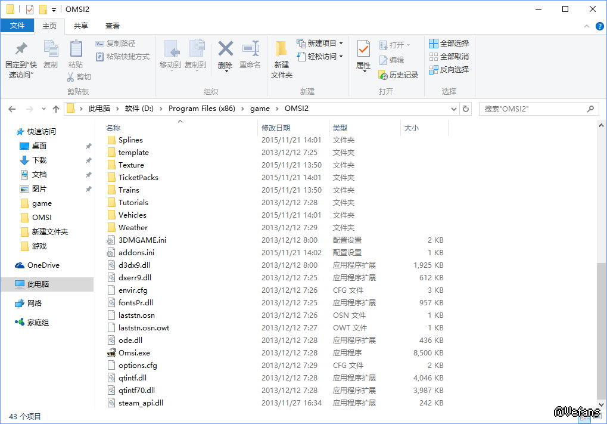The height and width of the screenshot is (424, 607).
Task: Select the TicketPacks folder
Action: 138,178
